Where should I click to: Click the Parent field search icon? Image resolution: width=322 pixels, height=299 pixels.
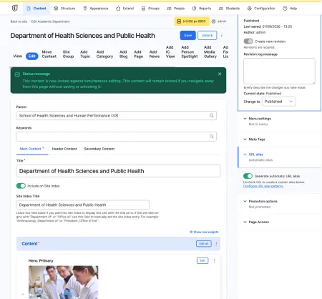coord(212,115)
